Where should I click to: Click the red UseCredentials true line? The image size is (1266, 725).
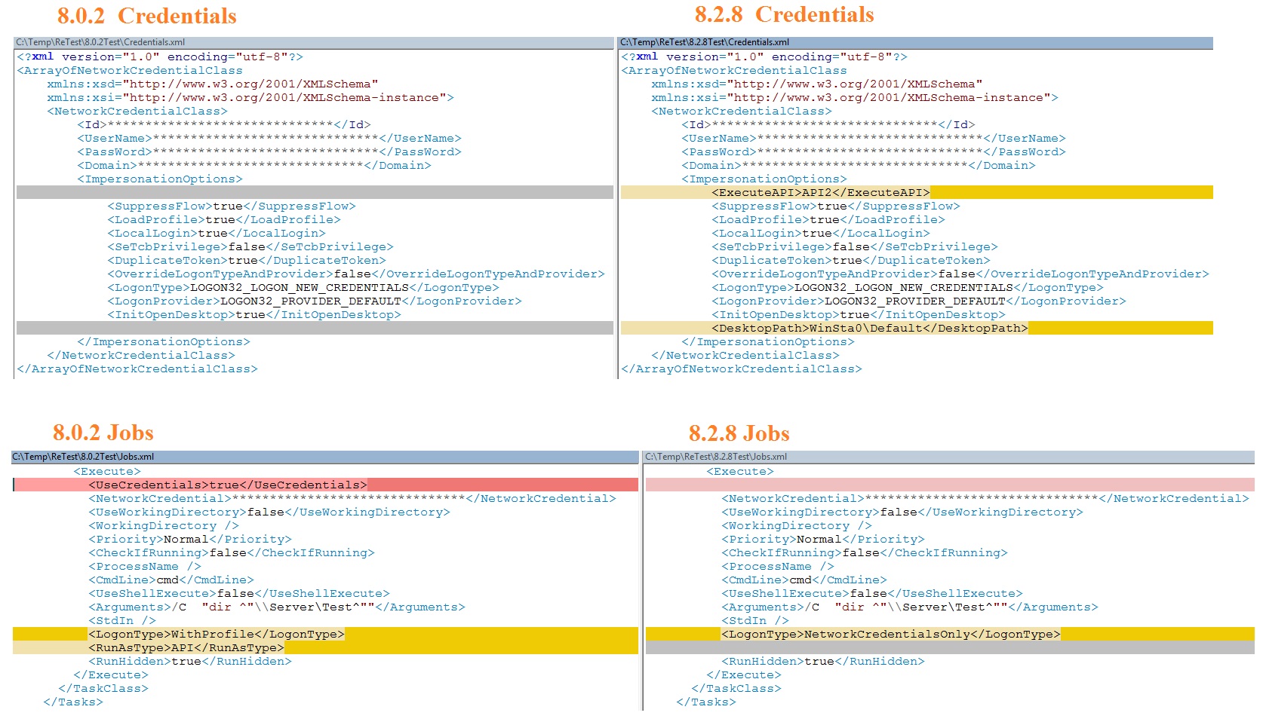tap(227, 485)
